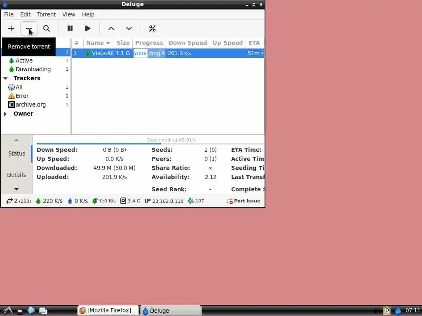The width and height of the screenshot is (422, 316).
Task: Open the Help menu
Action: 88,14
